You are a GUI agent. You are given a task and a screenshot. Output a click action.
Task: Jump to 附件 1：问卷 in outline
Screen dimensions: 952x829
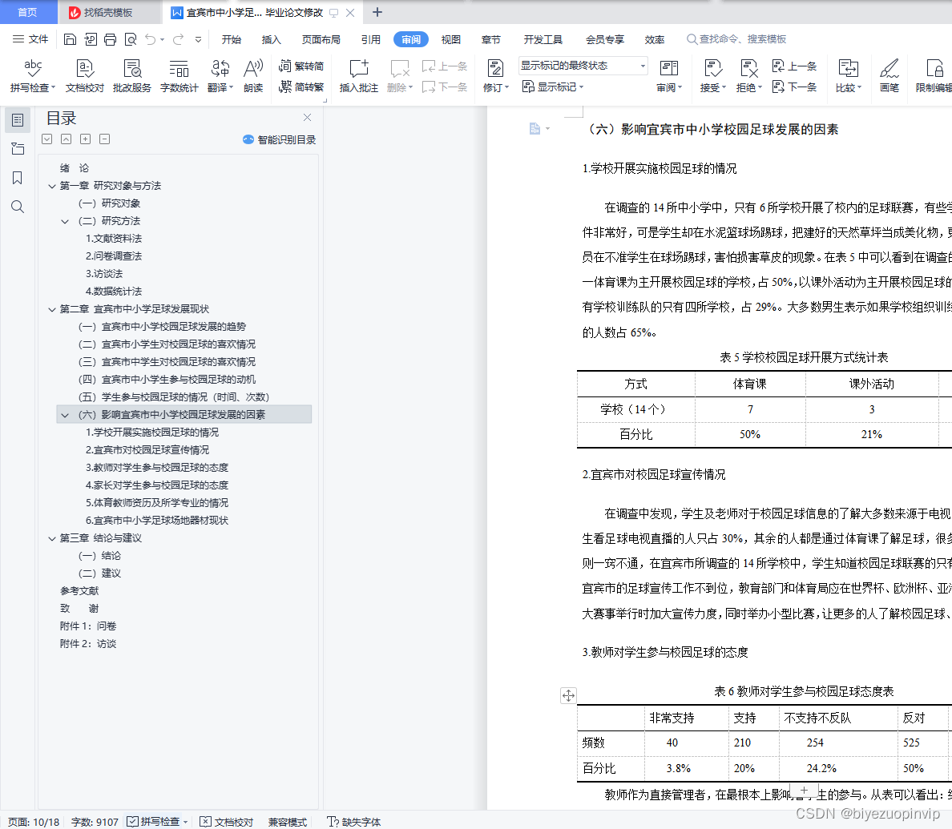click(x=88, y=626)
